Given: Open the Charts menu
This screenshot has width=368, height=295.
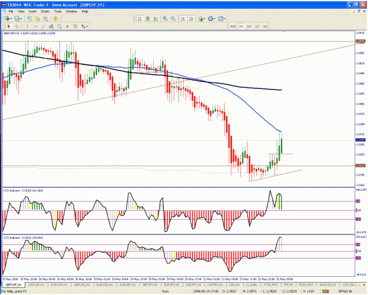Looking at the screenshot, I should pyautogui.click(x=45, y=11).
